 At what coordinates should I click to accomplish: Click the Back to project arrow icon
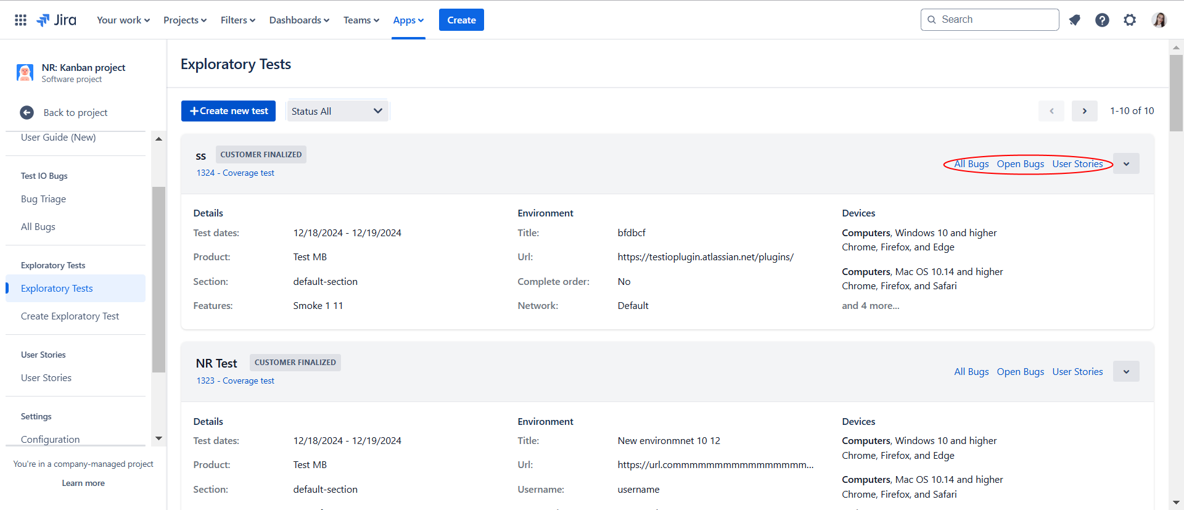[27, 112]
